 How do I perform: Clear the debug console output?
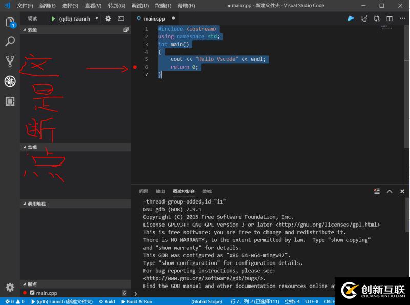point(377,191)
